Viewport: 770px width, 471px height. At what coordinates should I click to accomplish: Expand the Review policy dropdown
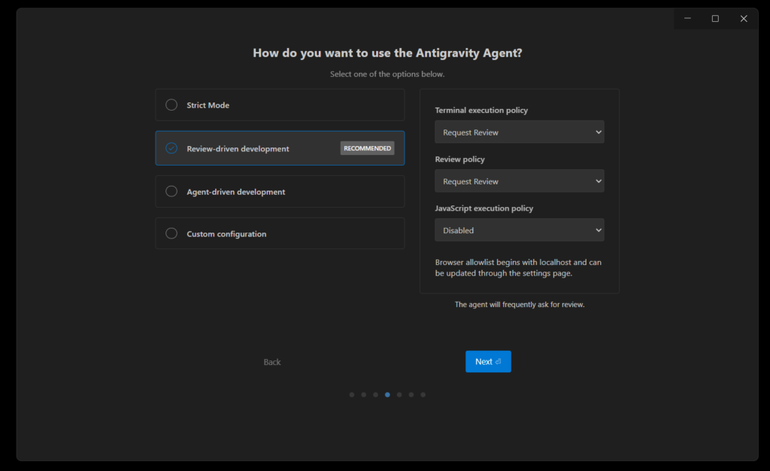[519, 181]
